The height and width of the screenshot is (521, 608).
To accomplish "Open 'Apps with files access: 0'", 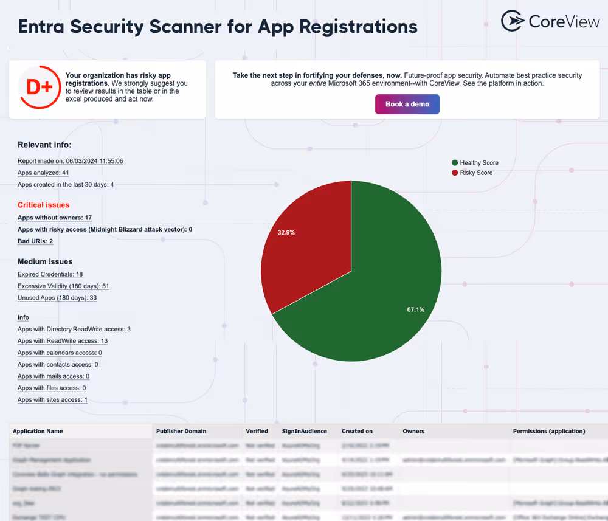I will point(52,388).
